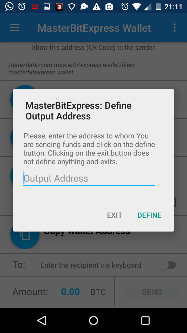Focus the Output Address input field
Image resolution: width=187 pixels, height=333 pixels.
[89, 178]
